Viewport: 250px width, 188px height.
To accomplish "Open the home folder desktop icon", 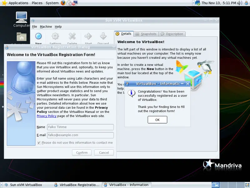I will coord(22,37).
